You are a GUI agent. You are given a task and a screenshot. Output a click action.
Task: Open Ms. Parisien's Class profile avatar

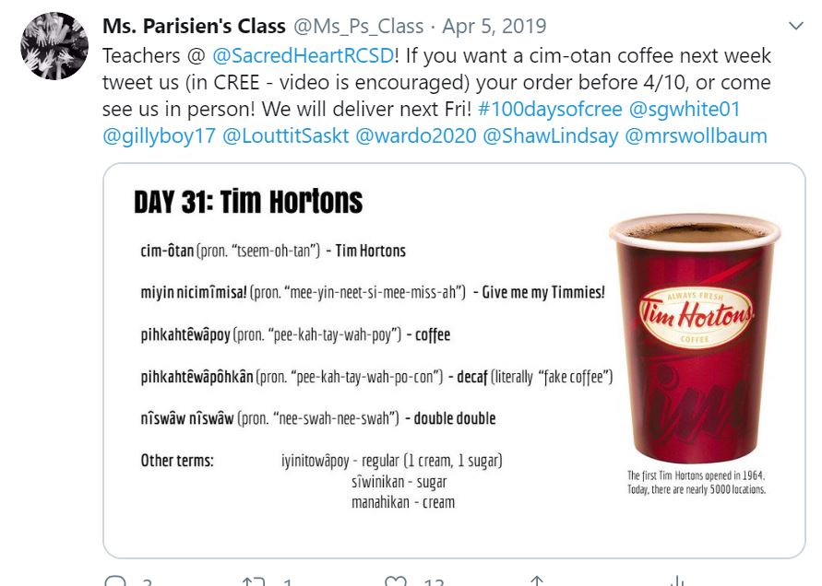coord(54,46)
